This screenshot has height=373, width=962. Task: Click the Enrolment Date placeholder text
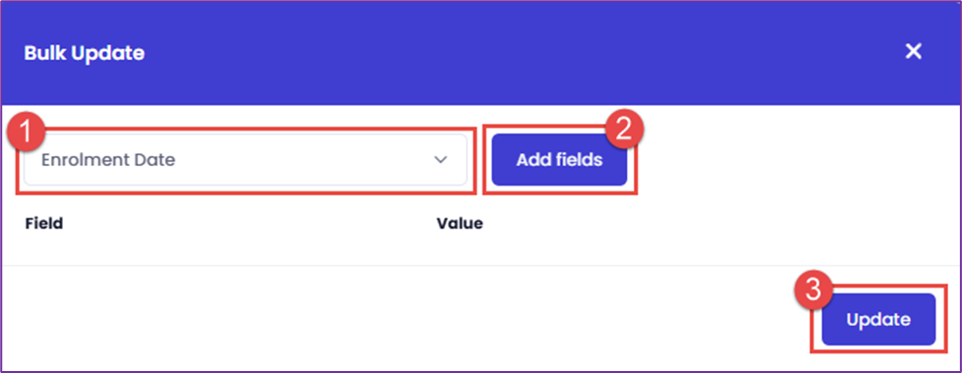click(108, 160)
